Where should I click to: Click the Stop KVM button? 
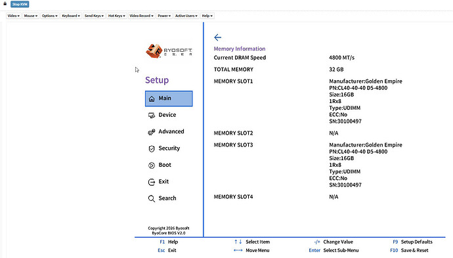tap(20, 4)
